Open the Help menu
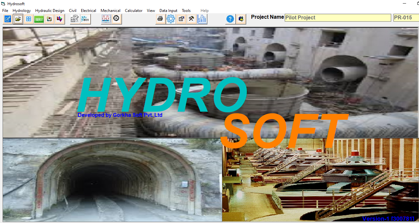The height and width of the screenshot is (223, 419). coord(204,11)
